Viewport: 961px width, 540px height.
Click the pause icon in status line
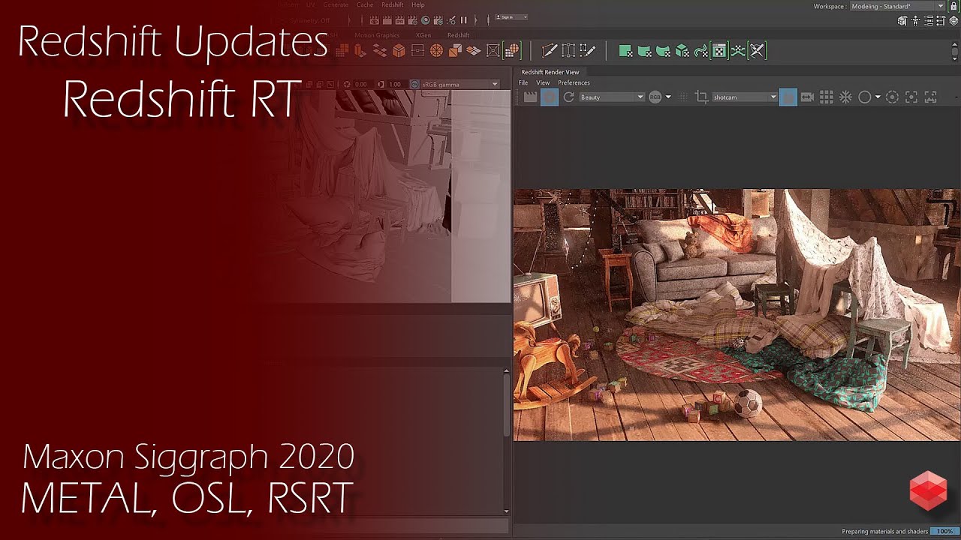(463, 20)
